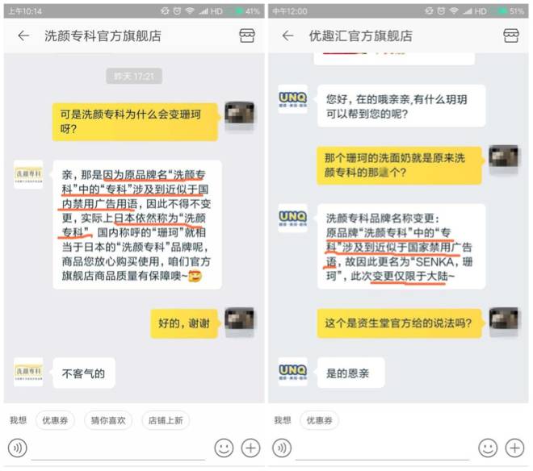Tap voice input icon in right chat
533x471 pixels.
pos(282,448)
